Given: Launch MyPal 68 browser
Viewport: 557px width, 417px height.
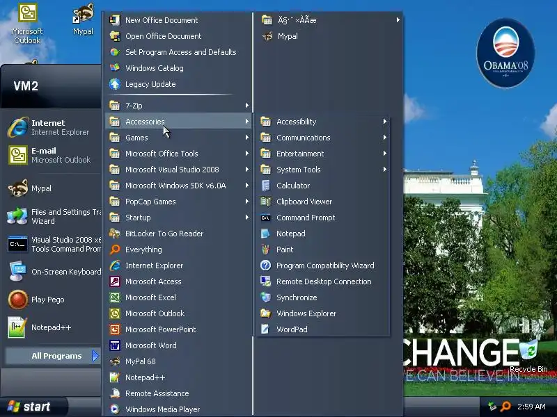Looking at the screenshot, I should [x=178, y=361].
